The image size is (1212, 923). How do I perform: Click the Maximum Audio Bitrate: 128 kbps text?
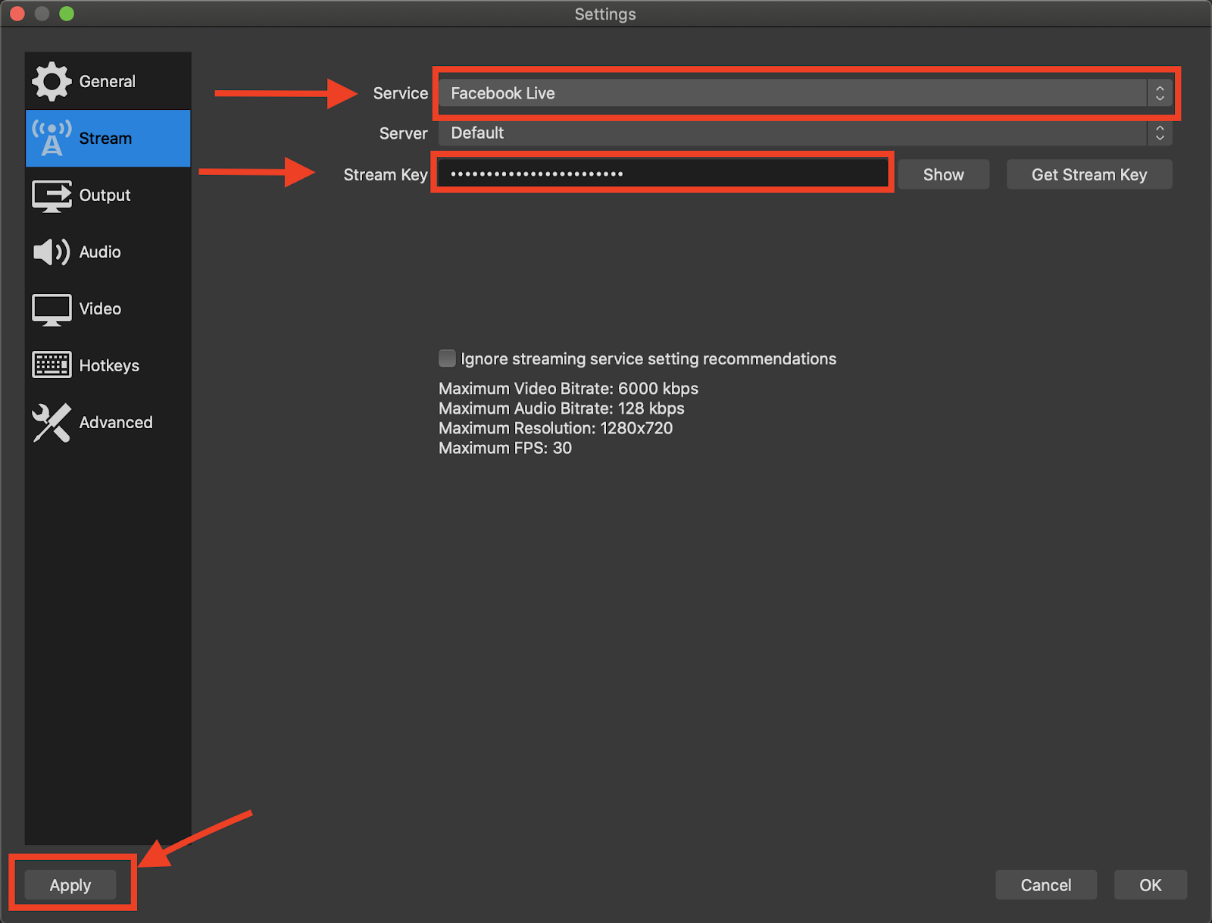pyautogui.click(x=561, y=408)
